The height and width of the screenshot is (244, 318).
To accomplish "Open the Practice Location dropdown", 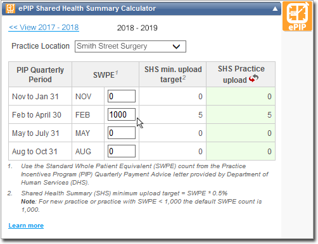I will (130, 46).
